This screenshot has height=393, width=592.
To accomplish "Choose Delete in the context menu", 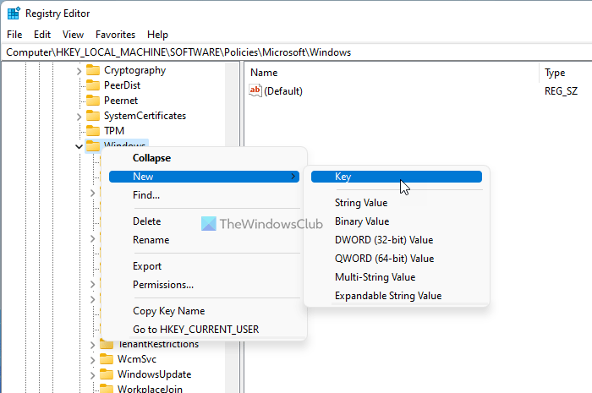I will pyautogui.click(x=204, y=221).
